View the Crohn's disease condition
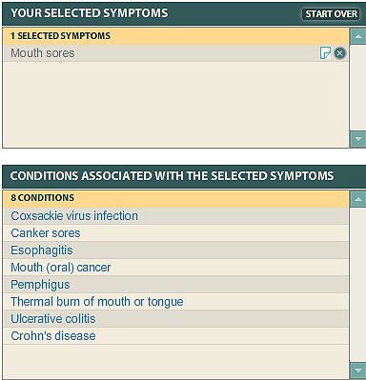The image size is (366, 380). pos(53,336)
